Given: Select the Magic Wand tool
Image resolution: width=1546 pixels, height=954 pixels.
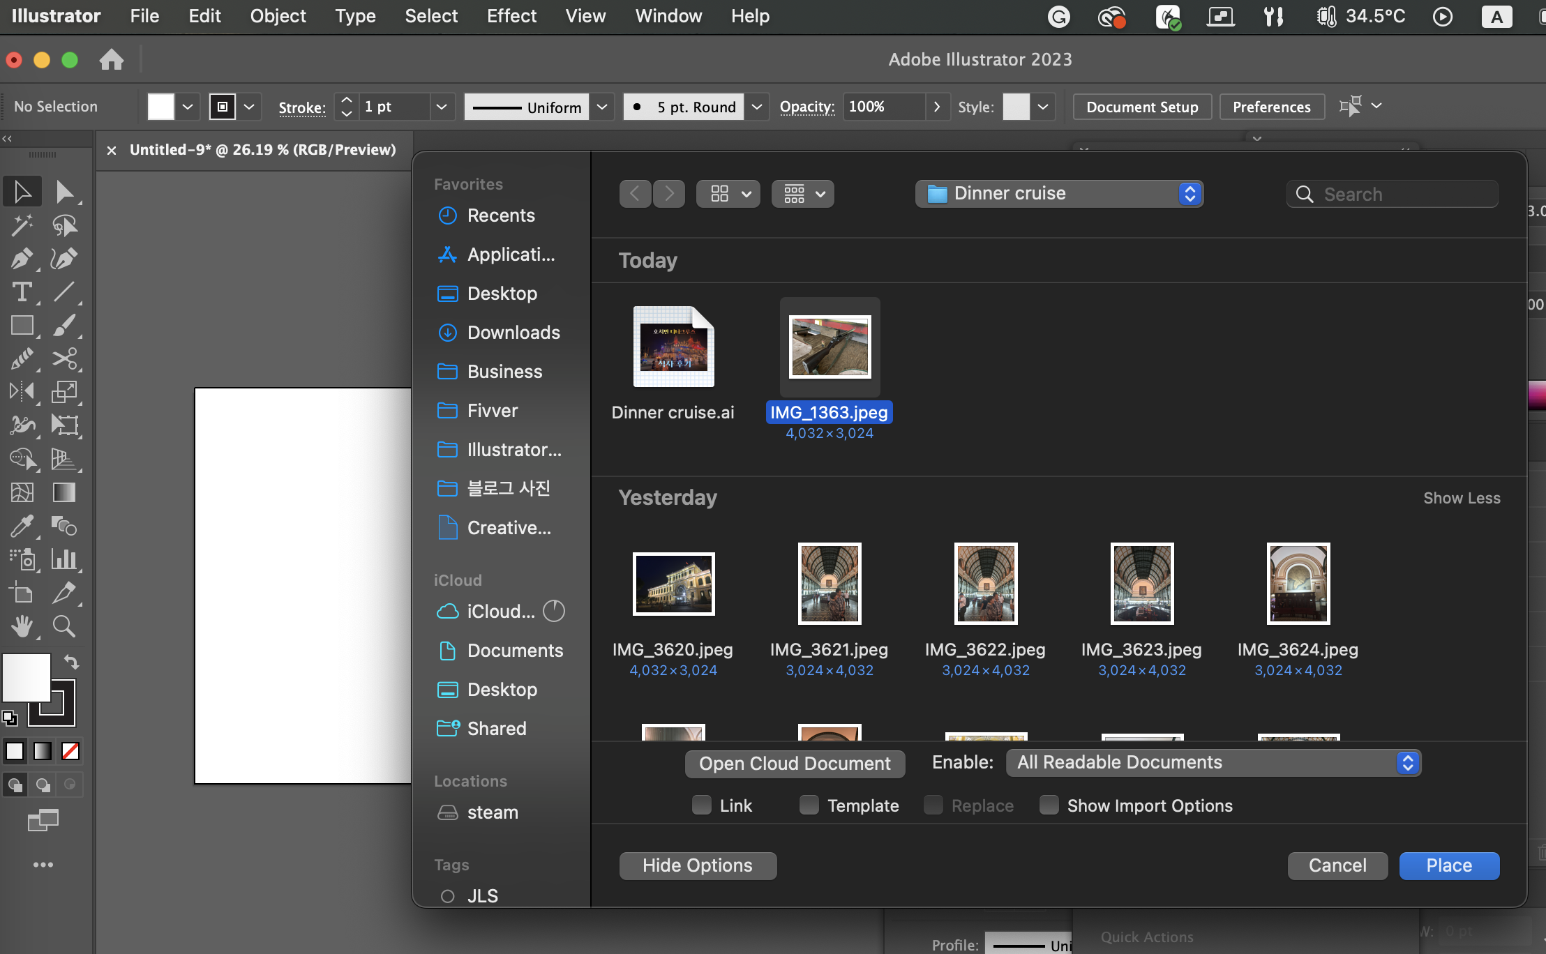Looking at the screenshot, I should [22, 225].
